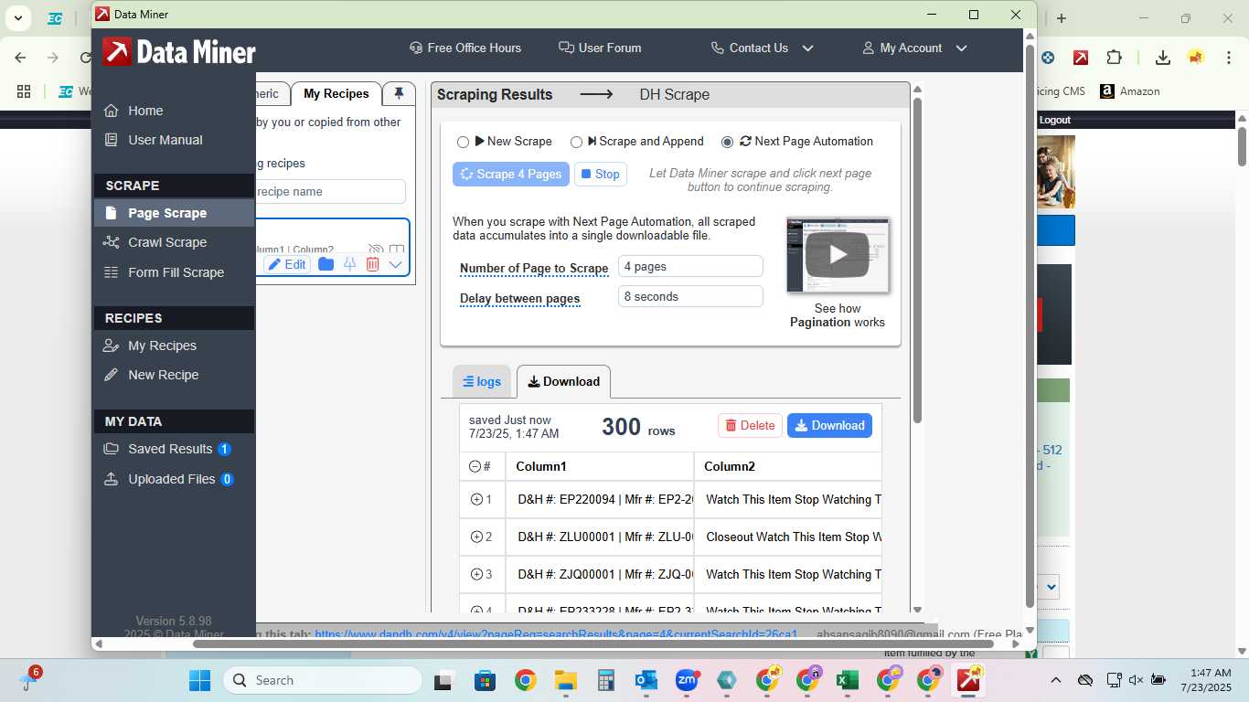Click the Chrome back arrow
The width and height of the screenshot is (1249, 702).
tap(20, 58)
